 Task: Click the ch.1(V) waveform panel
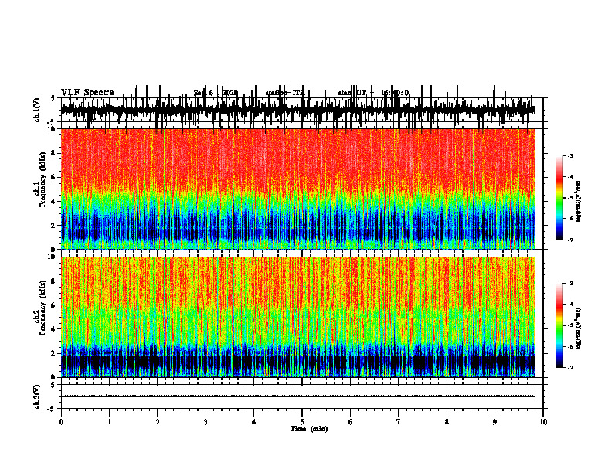click(301, 110)
